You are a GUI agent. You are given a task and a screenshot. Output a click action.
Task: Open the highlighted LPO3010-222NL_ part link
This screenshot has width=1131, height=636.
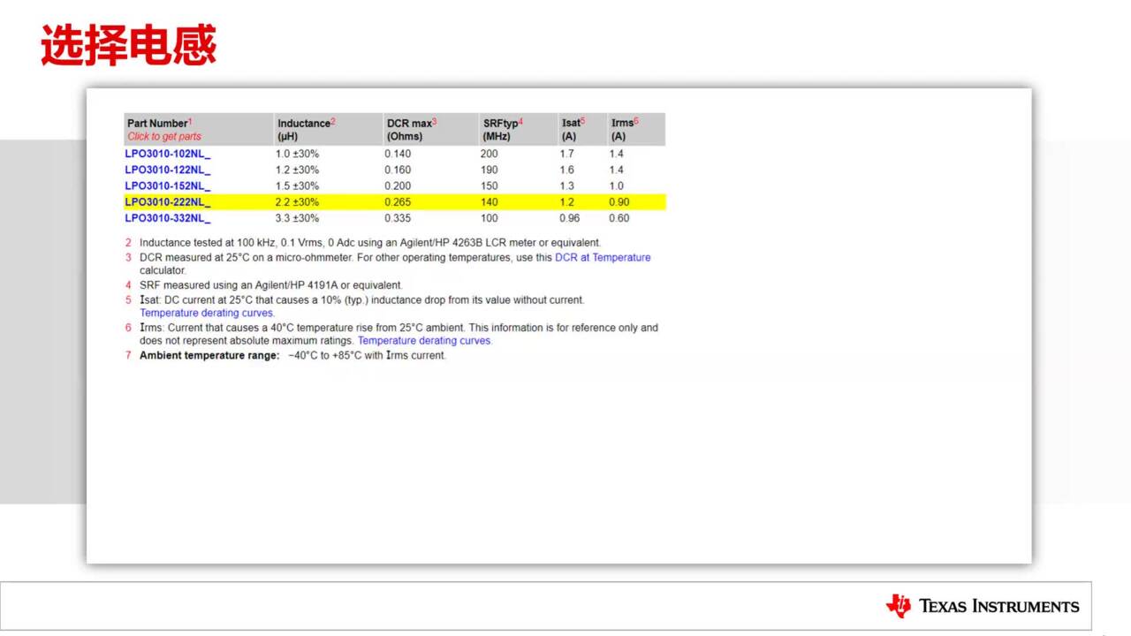coord(168,202)
